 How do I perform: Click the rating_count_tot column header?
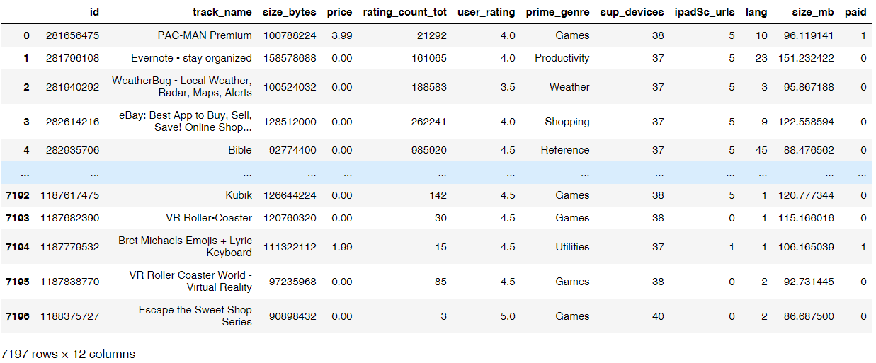click(x=404, y=12)
